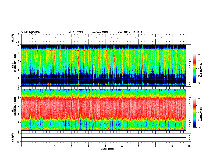Viewport: 213px width, 164px height.
Task: Click inside the ch.1 frequency spectrogram
Action: click(x=104, y=65)
